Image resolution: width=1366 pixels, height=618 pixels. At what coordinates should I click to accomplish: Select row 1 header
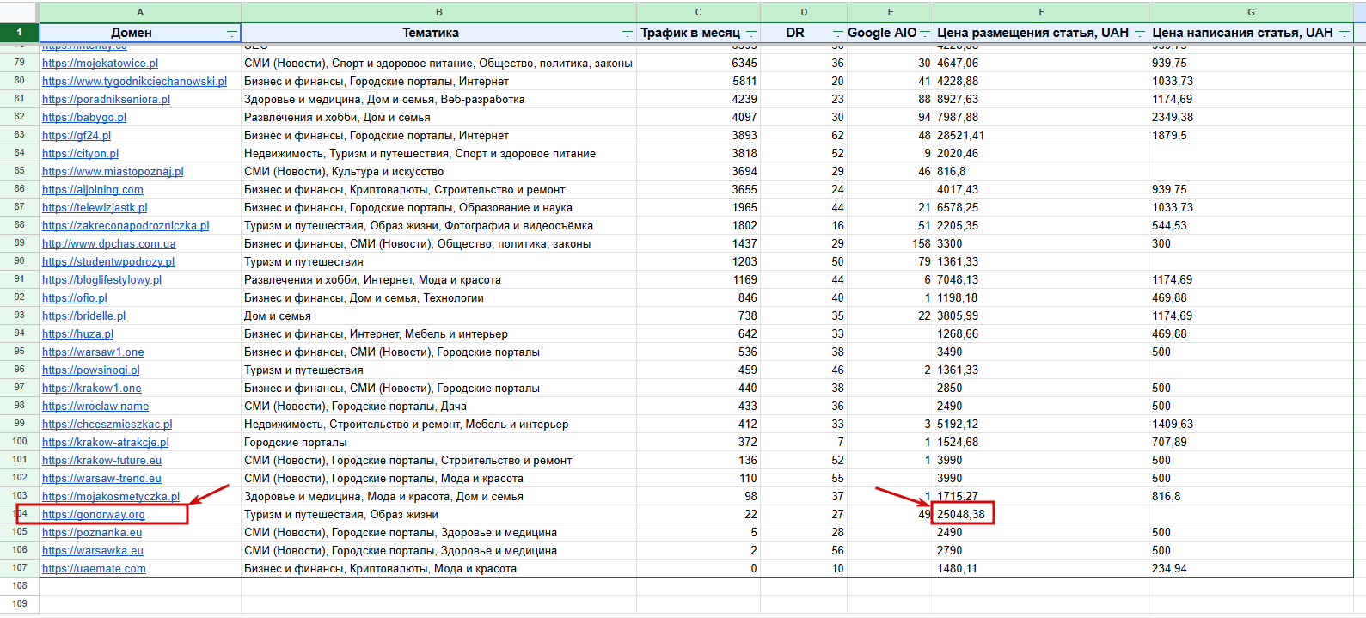(19, 33)
